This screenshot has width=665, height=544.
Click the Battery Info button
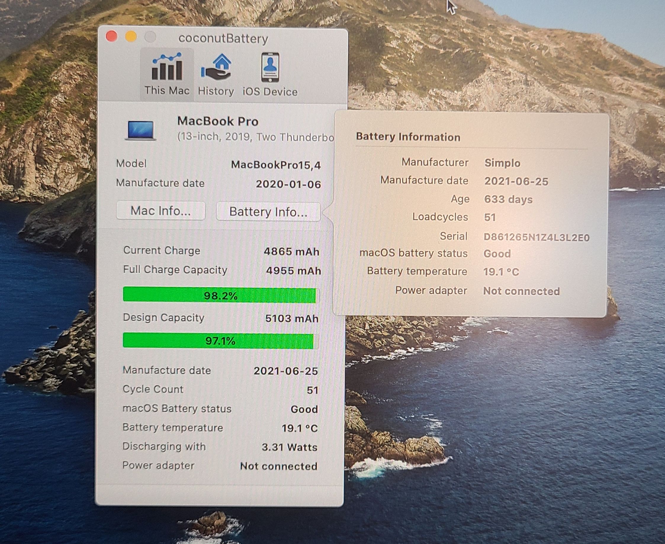pos(268,212)
